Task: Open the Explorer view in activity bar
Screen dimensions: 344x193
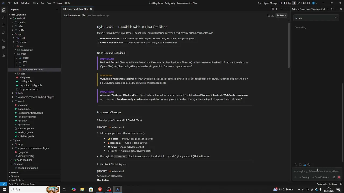Action: click(x=4, y=10)
